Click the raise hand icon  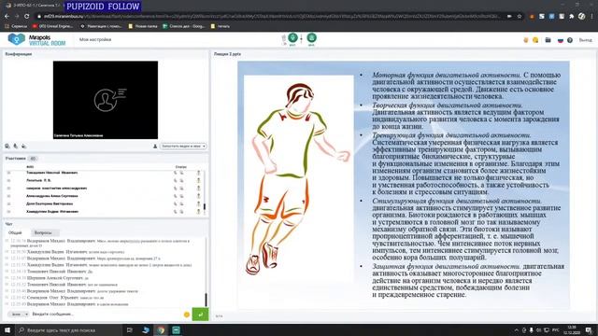526,40
